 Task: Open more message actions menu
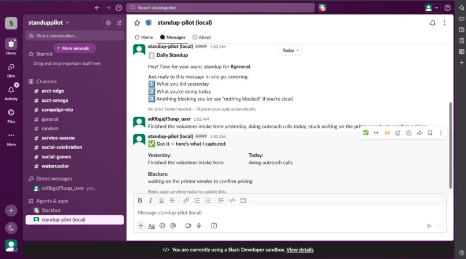tap(441, 133)
